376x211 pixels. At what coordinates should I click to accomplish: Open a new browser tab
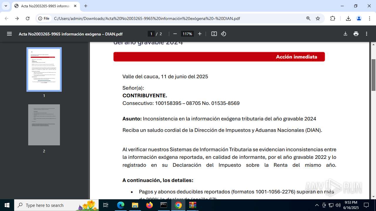pos(86,6)
